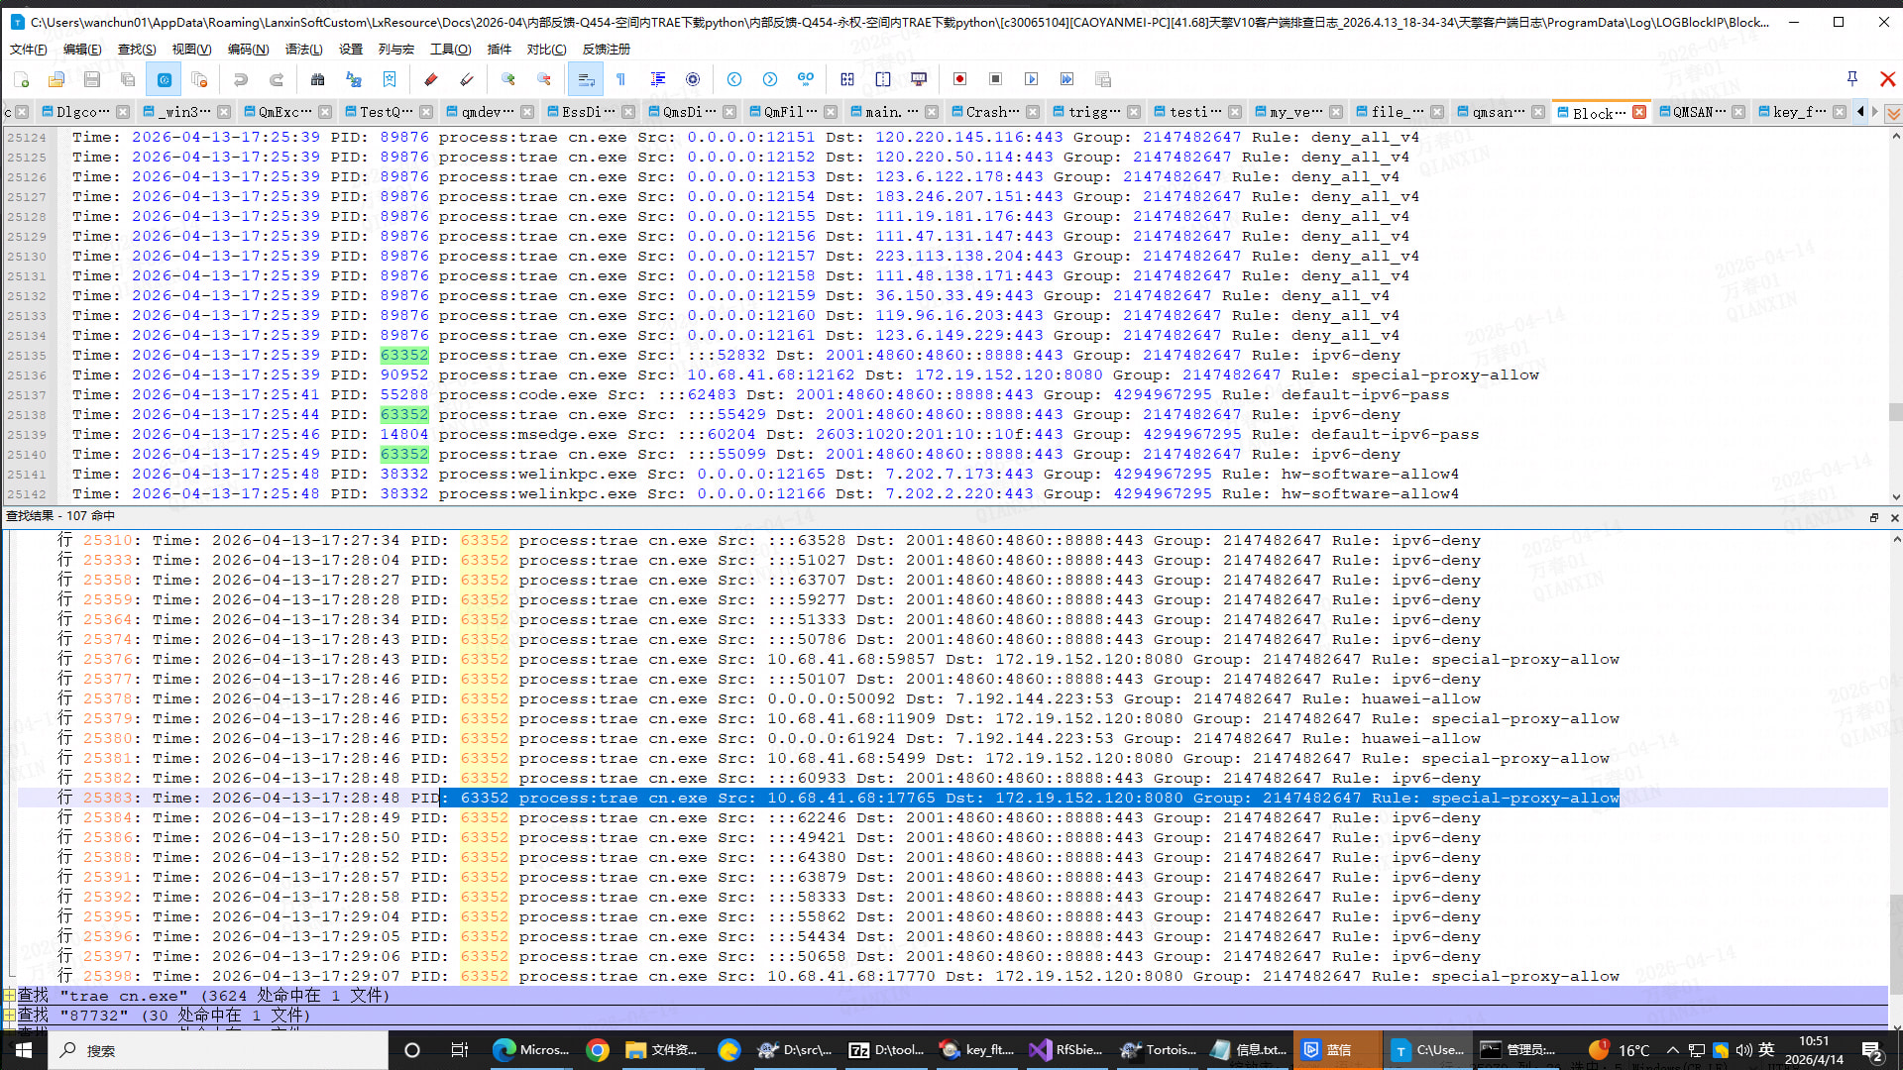Open Find with the binoculars icon
The width and height of the screenshot is (1903, 1070).
[x=318, y=79]
